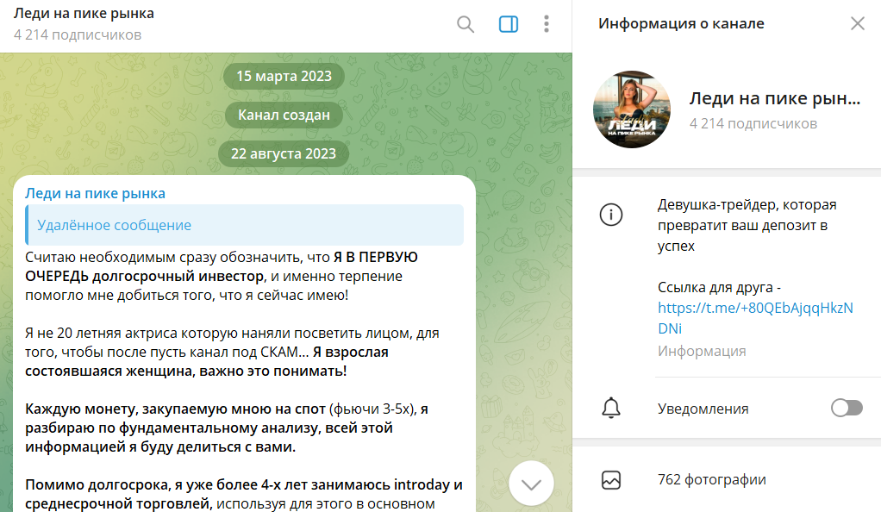Click the Уведомления label
Viewport: 881px width, 512px height.
tap(703, 409)
